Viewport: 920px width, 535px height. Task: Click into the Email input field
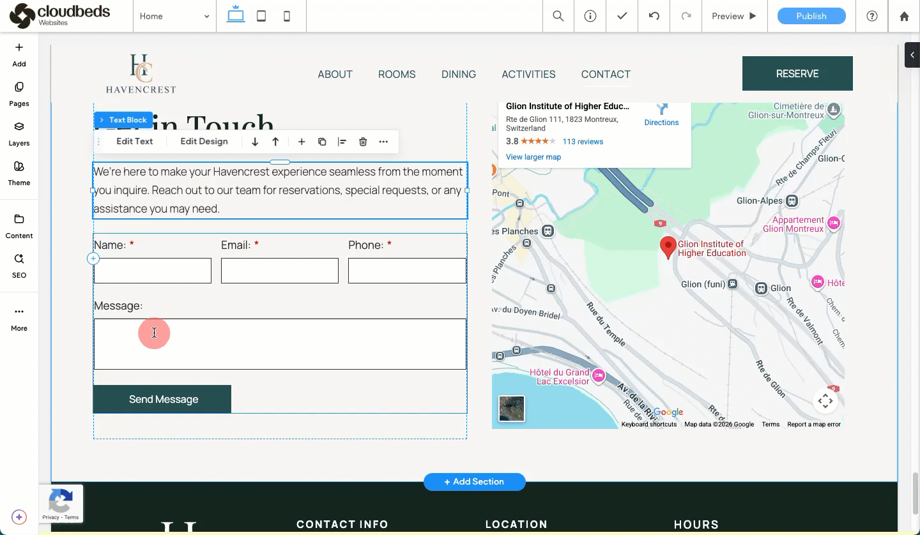pos(279,271)
